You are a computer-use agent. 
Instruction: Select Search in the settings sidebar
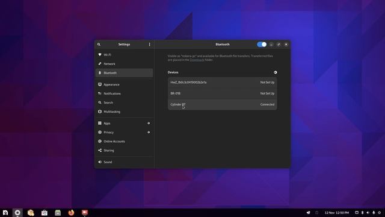[125, 102]
